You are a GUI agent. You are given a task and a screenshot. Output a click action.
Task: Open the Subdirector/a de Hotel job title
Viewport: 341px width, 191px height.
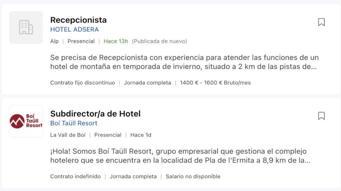pyautogui.click(x=96, y=113)
